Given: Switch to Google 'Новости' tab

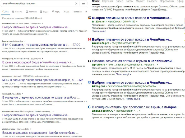Looking at the screenshot, I should click(17, 12).
